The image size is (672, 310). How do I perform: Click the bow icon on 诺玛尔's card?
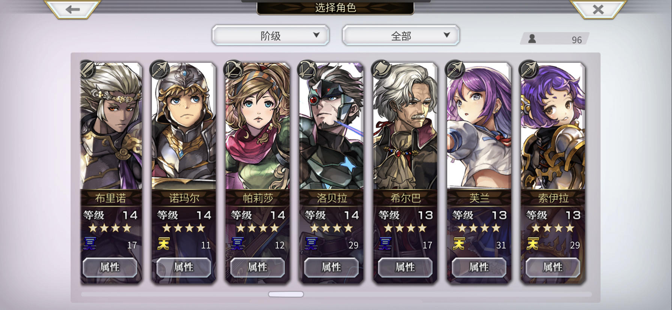point(159,69)
